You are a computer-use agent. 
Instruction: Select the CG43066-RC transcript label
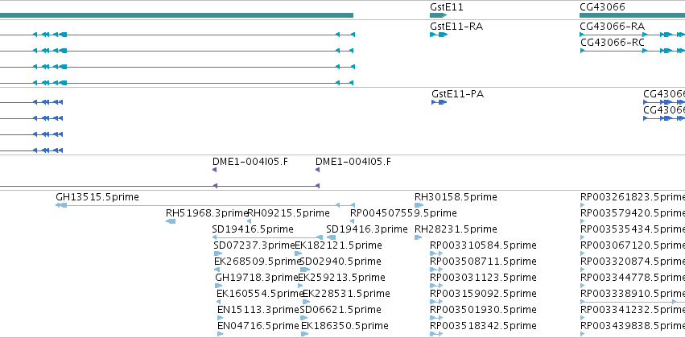612,43
